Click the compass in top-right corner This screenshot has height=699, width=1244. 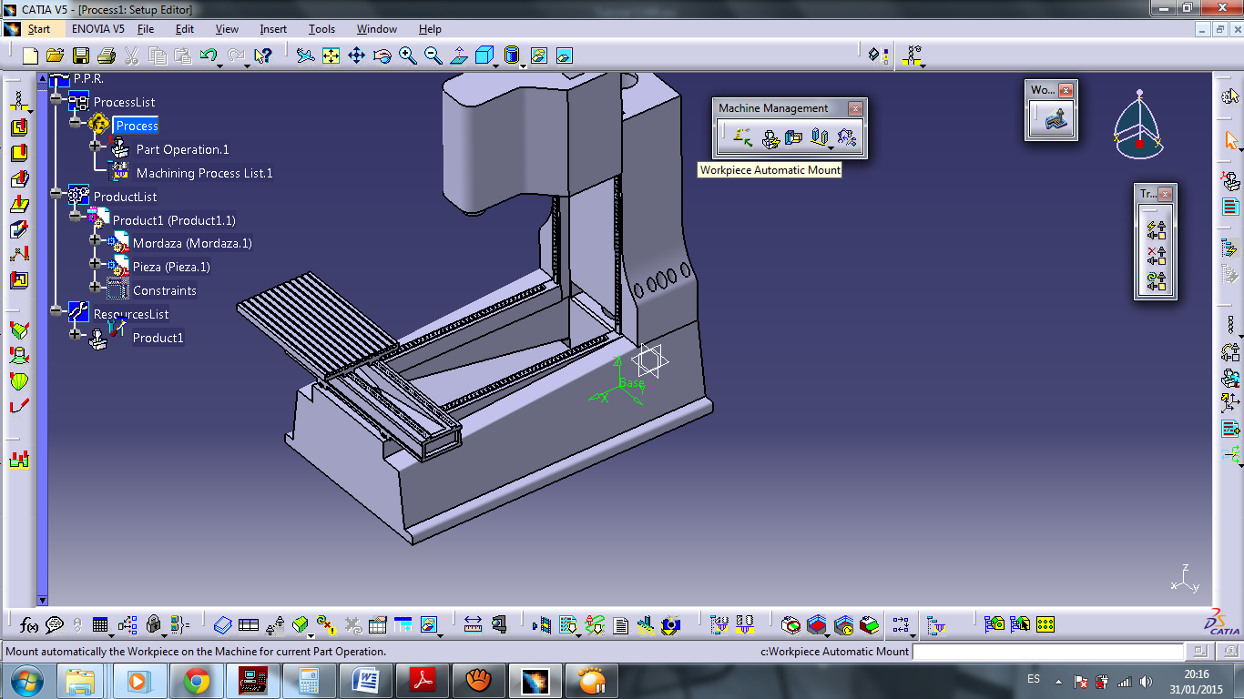1138,126
